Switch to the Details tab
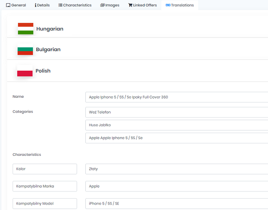The height and width of the screenshot is (210, 268). (42, 5)
